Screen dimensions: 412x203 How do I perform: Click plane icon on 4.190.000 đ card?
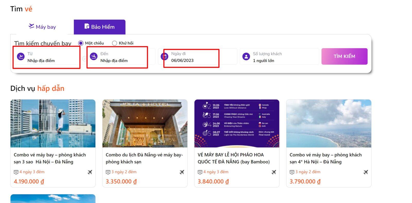90,172
